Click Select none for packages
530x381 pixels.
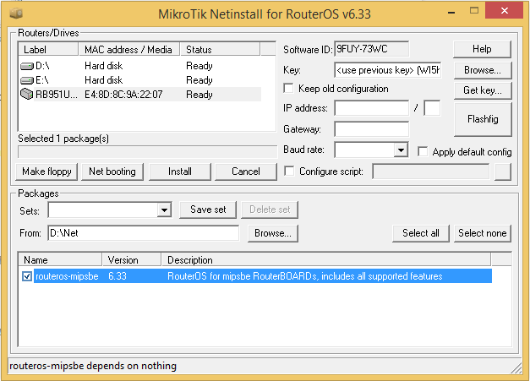pos(483,233)
